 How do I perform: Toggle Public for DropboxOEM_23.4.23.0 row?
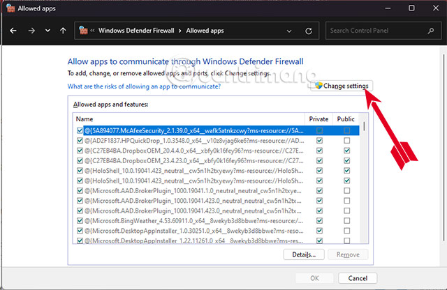(x=347, y=160)
